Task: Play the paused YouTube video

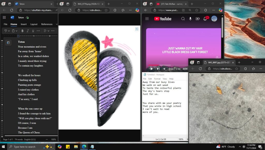Action: tap(151, 69)
